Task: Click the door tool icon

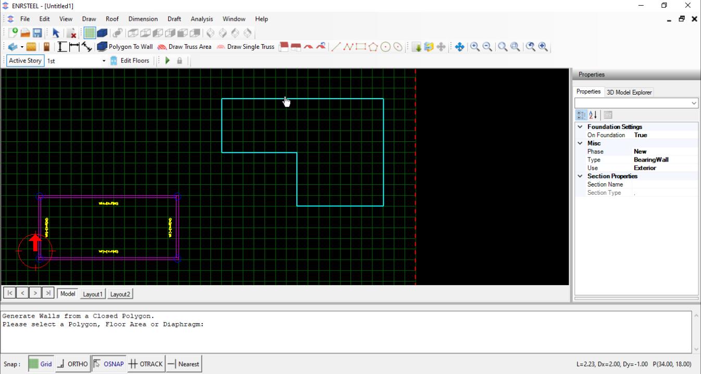Action: click(x=46, y=47)
